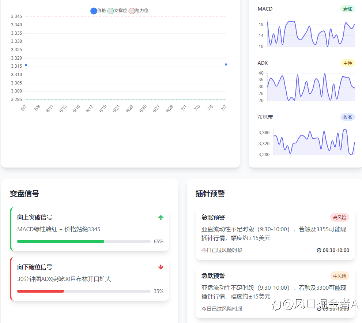Click the red 35% progress bar
This screenshot has width=362, height=323.
(x=41, y=291)
